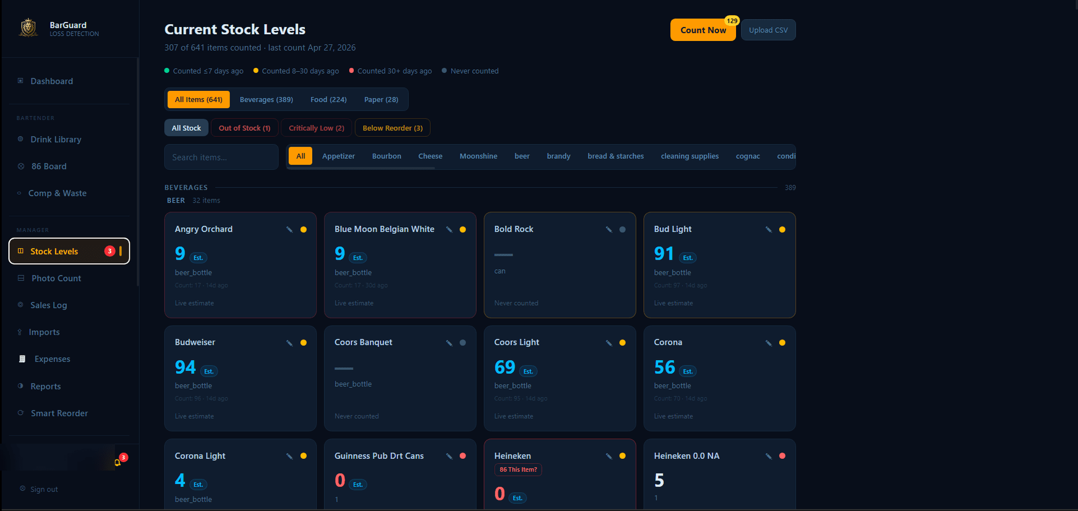Filter by brandy category
Image resolution: width=1078 pixels, height=511 pixels.
(559, 156)
